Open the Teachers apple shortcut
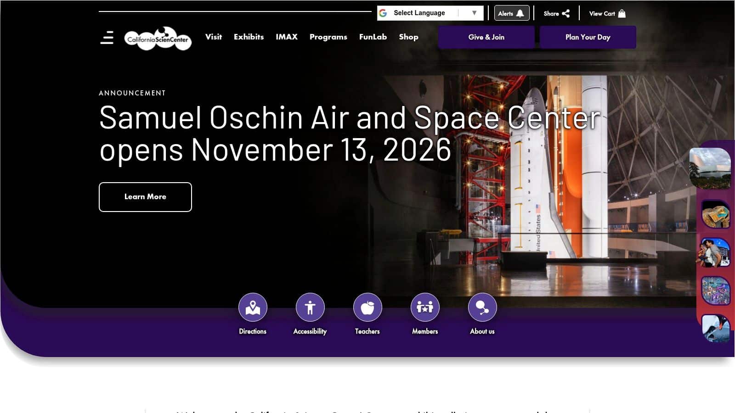The width and height of the screenshot is (735, 413). [x=367, y=314]
